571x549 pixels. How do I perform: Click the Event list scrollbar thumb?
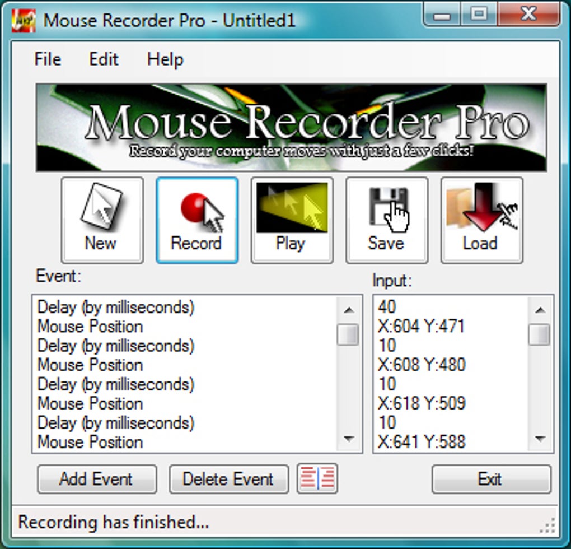pyautogui.click(x=348, y=334)
